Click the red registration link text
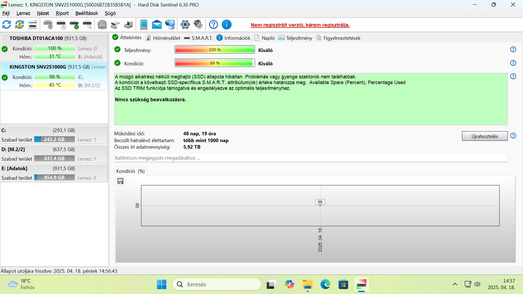The width and height of the screenshot is (523, 294). tap(300, 25)
